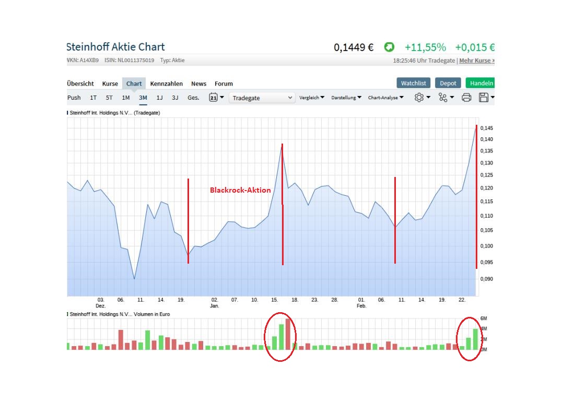Click the green Handeln button

pyautogui.click(x=480, y=83)
